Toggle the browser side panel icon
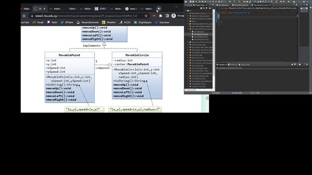The height and width of the screenshot is (175, 312). [x=167, y=16]
